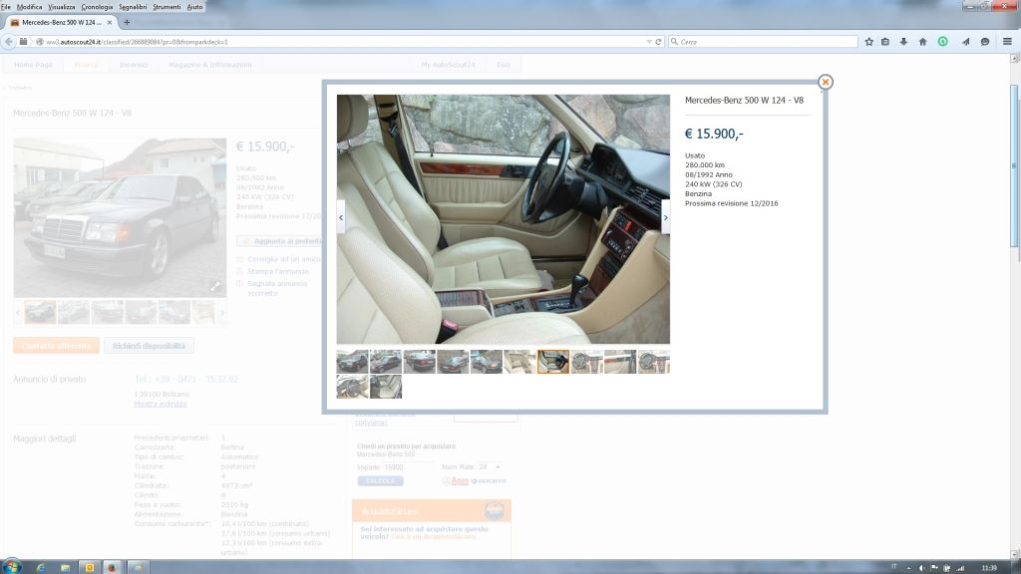This screenshot has width=1021, height=574.
Task: Open the Windows Start menu
Action: tap(11, 567)
